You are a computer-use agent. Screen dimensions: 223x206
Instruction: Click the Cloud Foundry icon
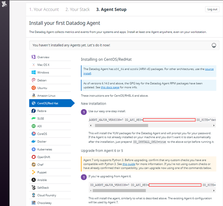click(x=33, y=195)
